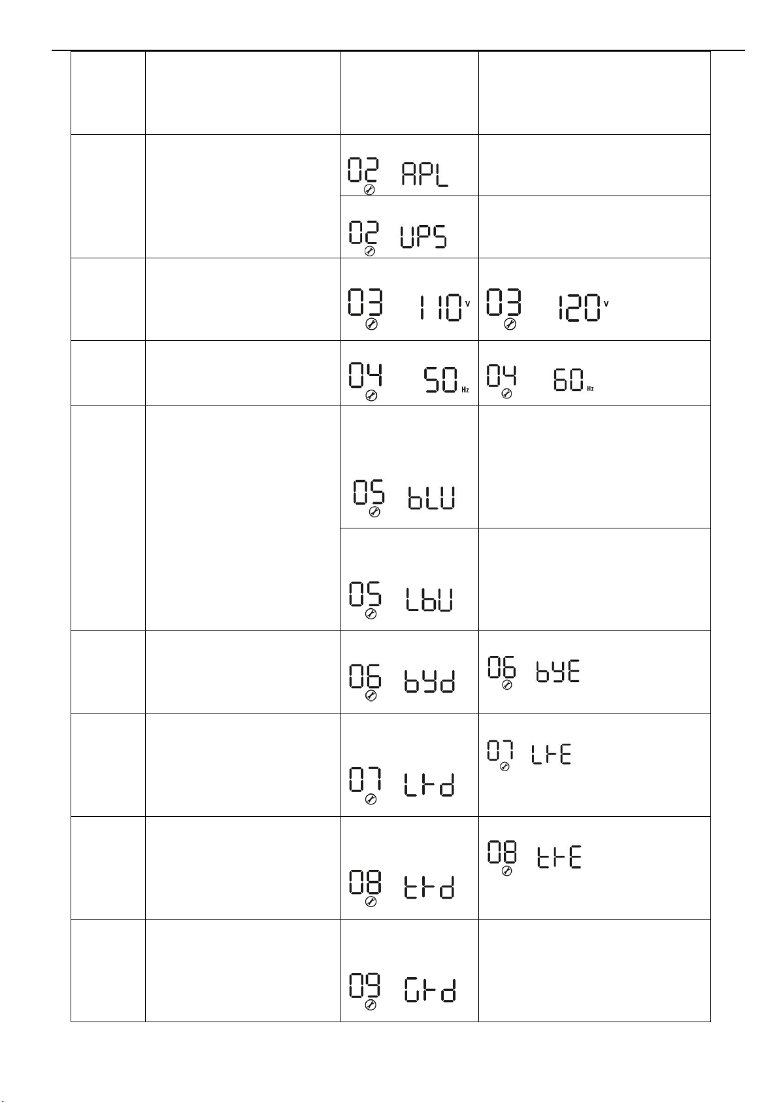
Task: Click the 08 tFE display image
Action: 534,859
